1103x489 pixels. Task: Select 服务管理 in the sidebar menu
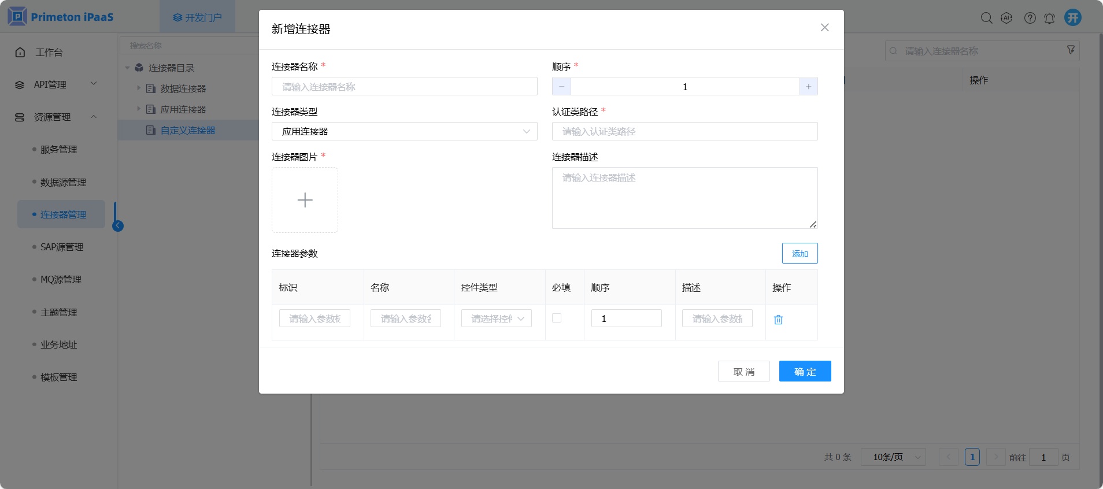pos(58,150)
